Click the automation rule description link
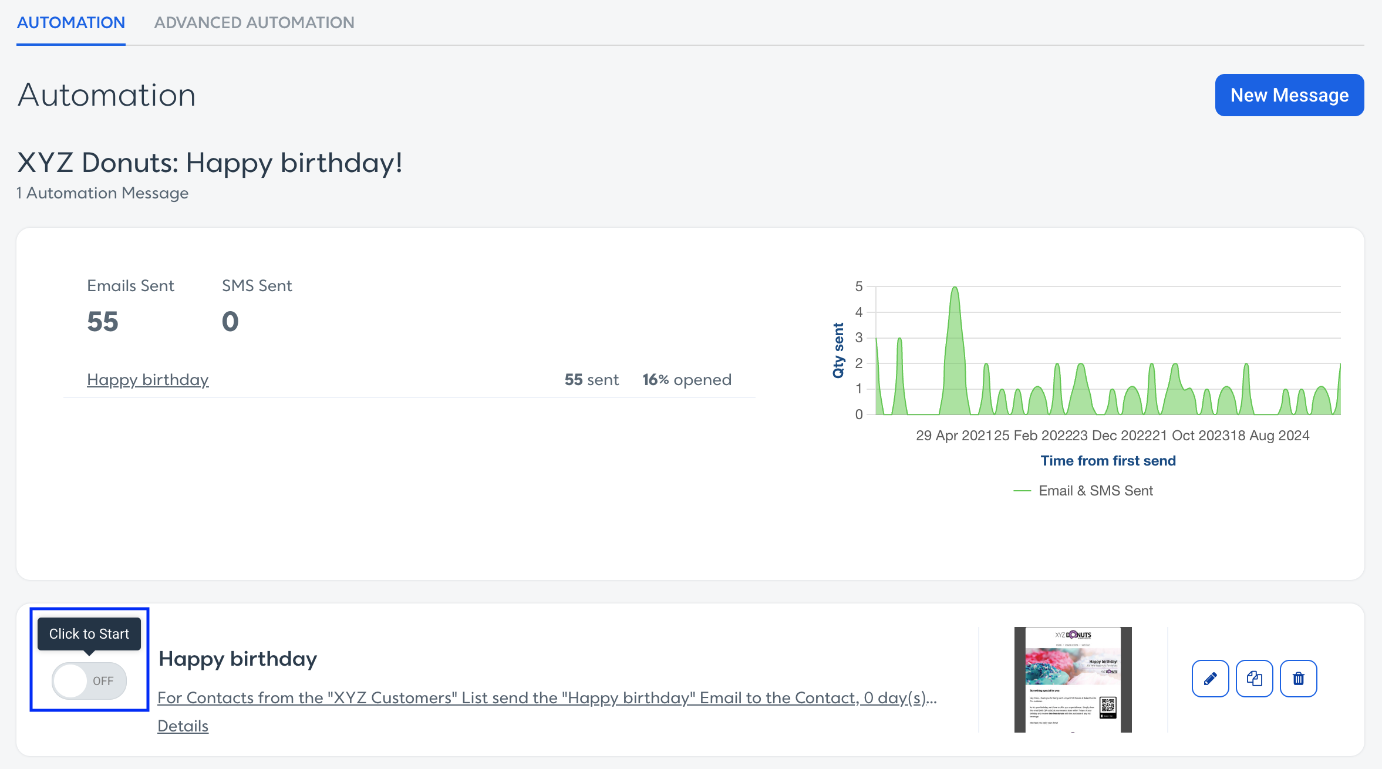 547,697
